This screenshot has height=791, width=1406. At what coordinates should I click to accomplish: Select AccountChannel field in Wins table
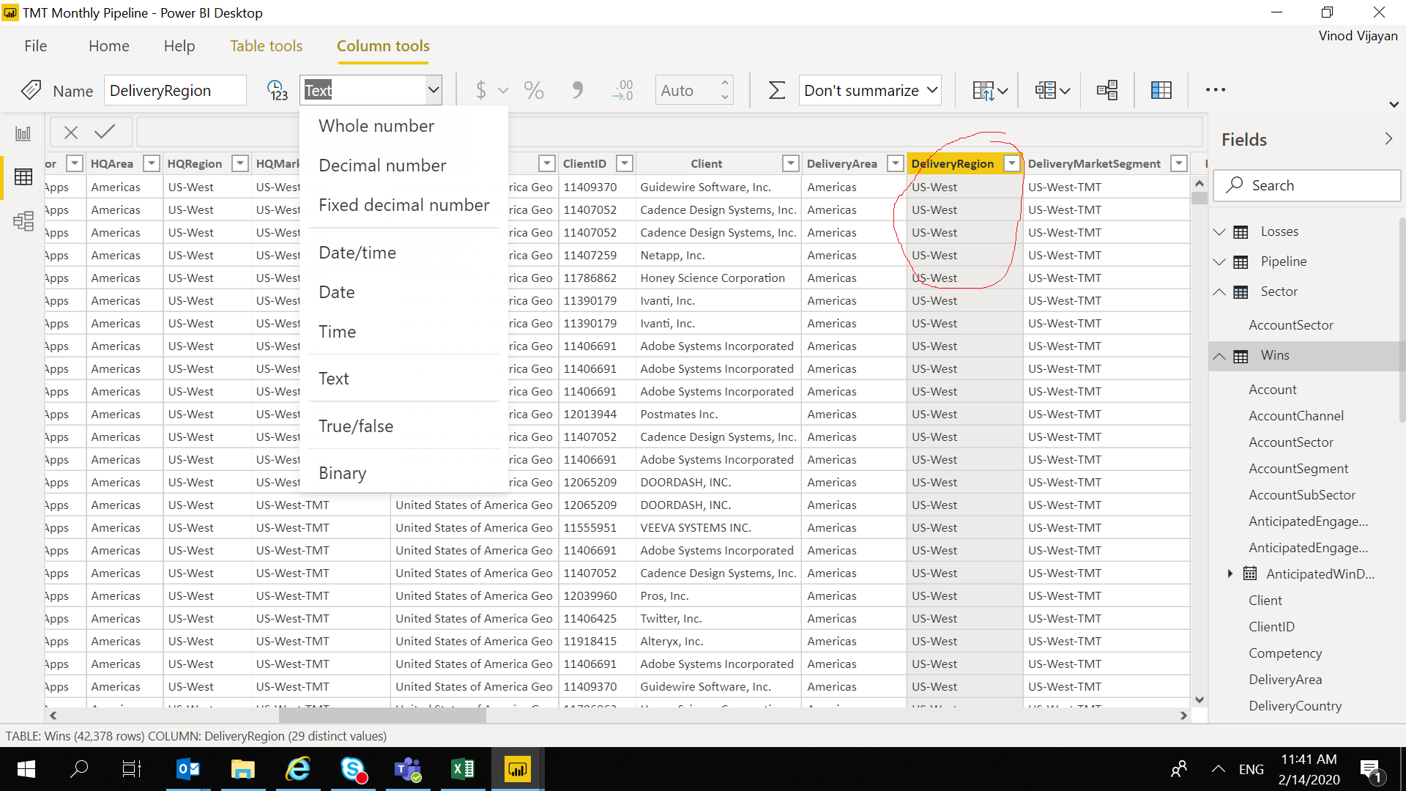1296,416
